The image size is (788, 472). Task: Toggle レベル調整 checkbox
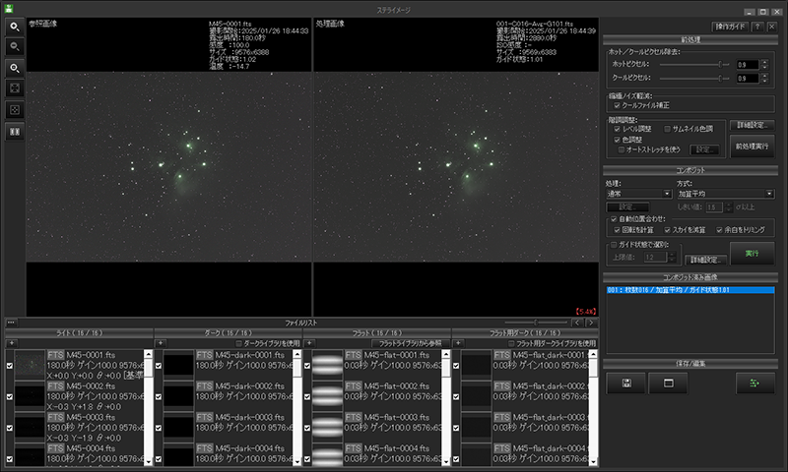point(618,129)
